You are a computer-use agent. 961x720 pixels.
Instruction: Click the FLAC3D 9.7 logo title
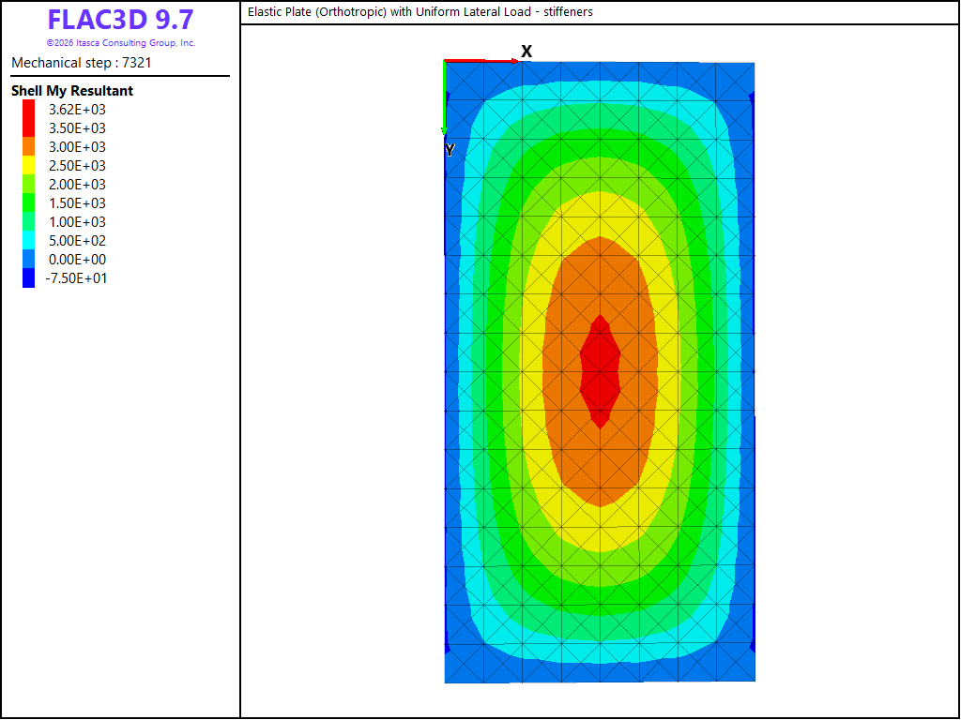coord(121,20)
